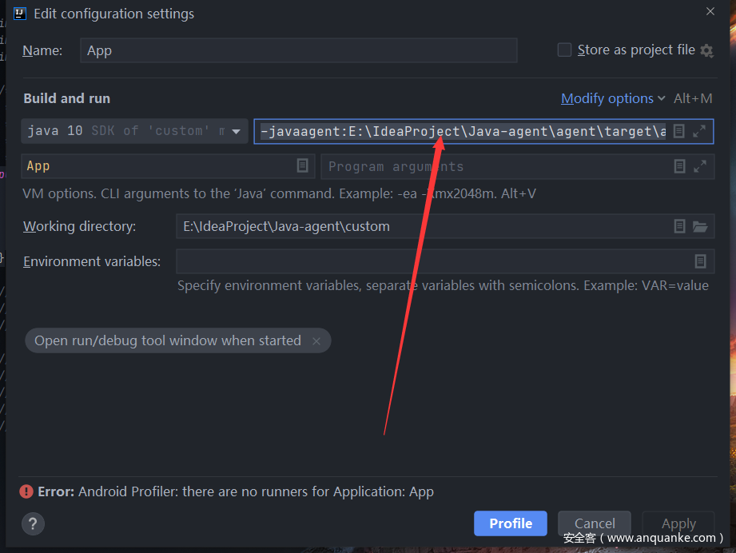The height and width of the screenshot is (553, 736).
Task: Expand the VM options field editor
Action: pos(699,131)
